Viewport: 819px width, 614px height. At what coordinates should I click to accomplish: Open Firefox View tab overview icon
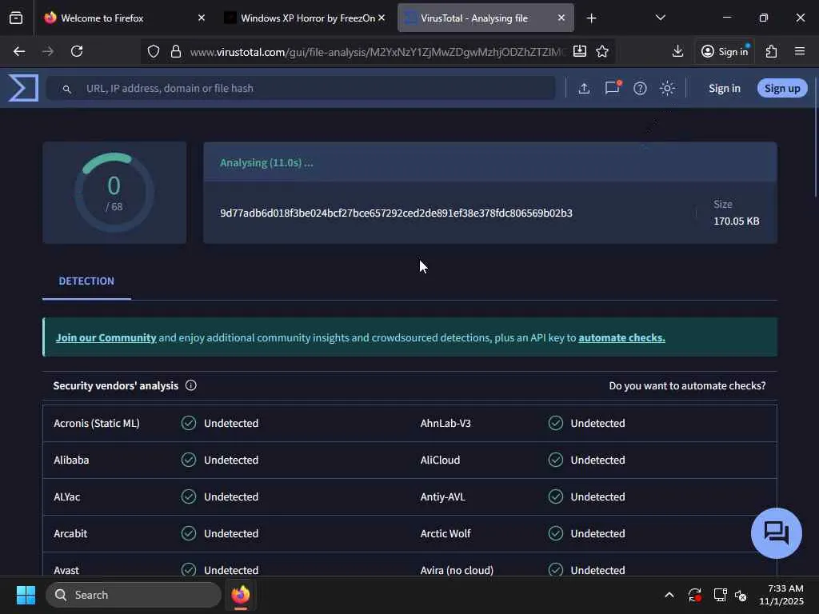point(16,18)
